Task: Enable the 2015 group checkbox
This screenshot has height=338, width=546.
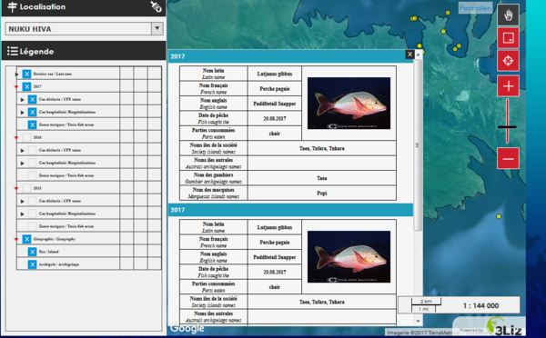Action: [x=26, y=188]
